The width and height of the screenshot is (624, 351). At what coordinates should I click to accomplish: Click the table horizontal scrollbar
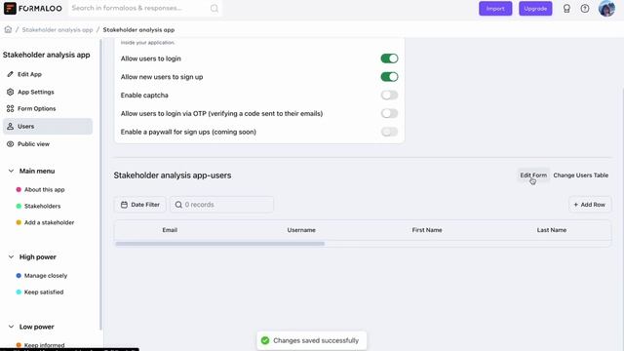click(219, 244)
